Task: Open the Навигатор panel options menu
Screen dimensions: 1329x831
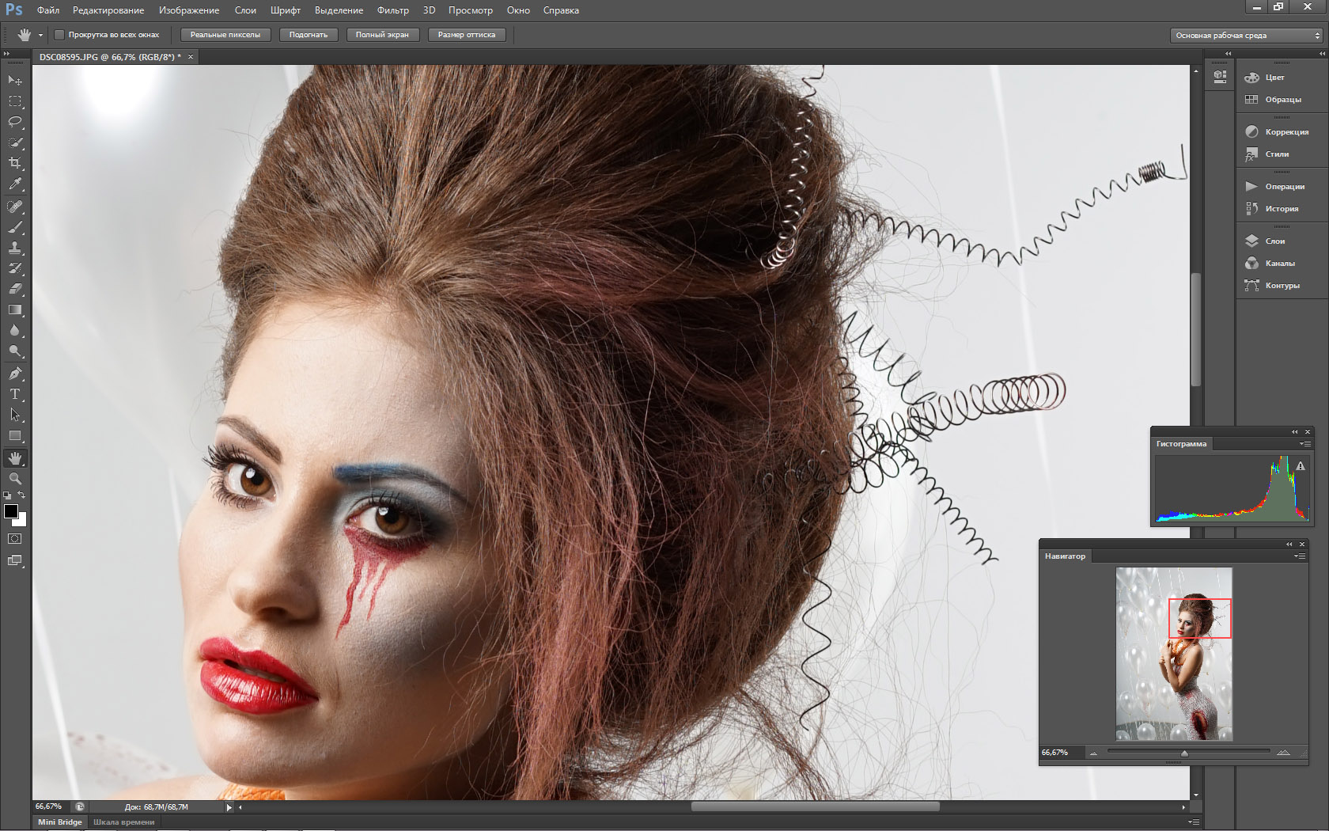Action: tap(1299, 556)
